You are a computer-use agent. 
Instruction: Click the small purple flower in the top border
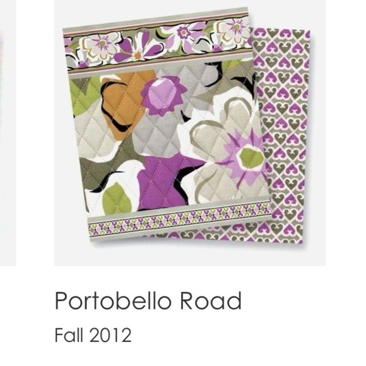184,32
